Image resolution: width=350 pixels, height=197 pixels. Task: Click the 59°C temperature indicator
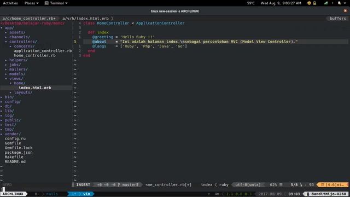250,3
